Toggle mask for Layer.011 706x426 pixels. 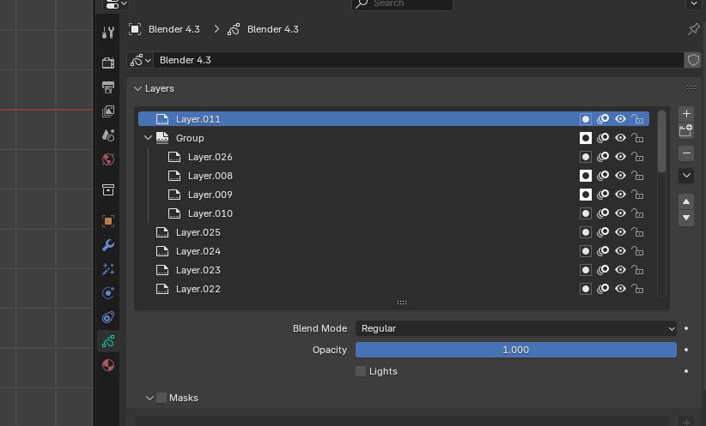[586, 119]
